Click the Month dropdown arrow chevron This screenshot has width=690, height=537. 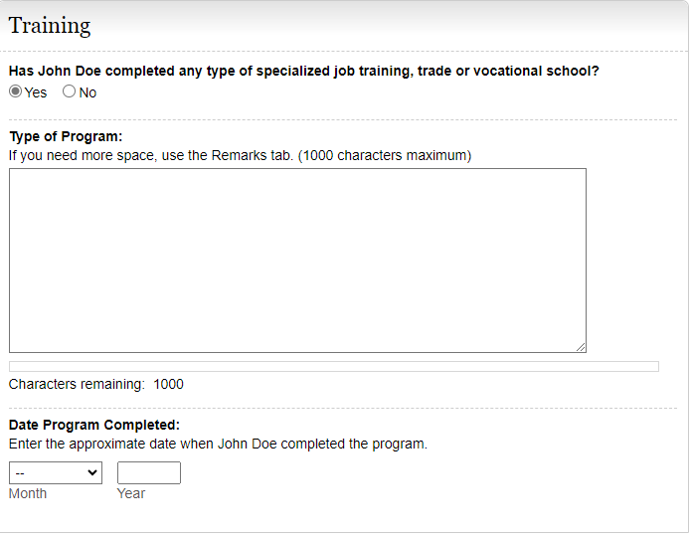pos(93,473)
